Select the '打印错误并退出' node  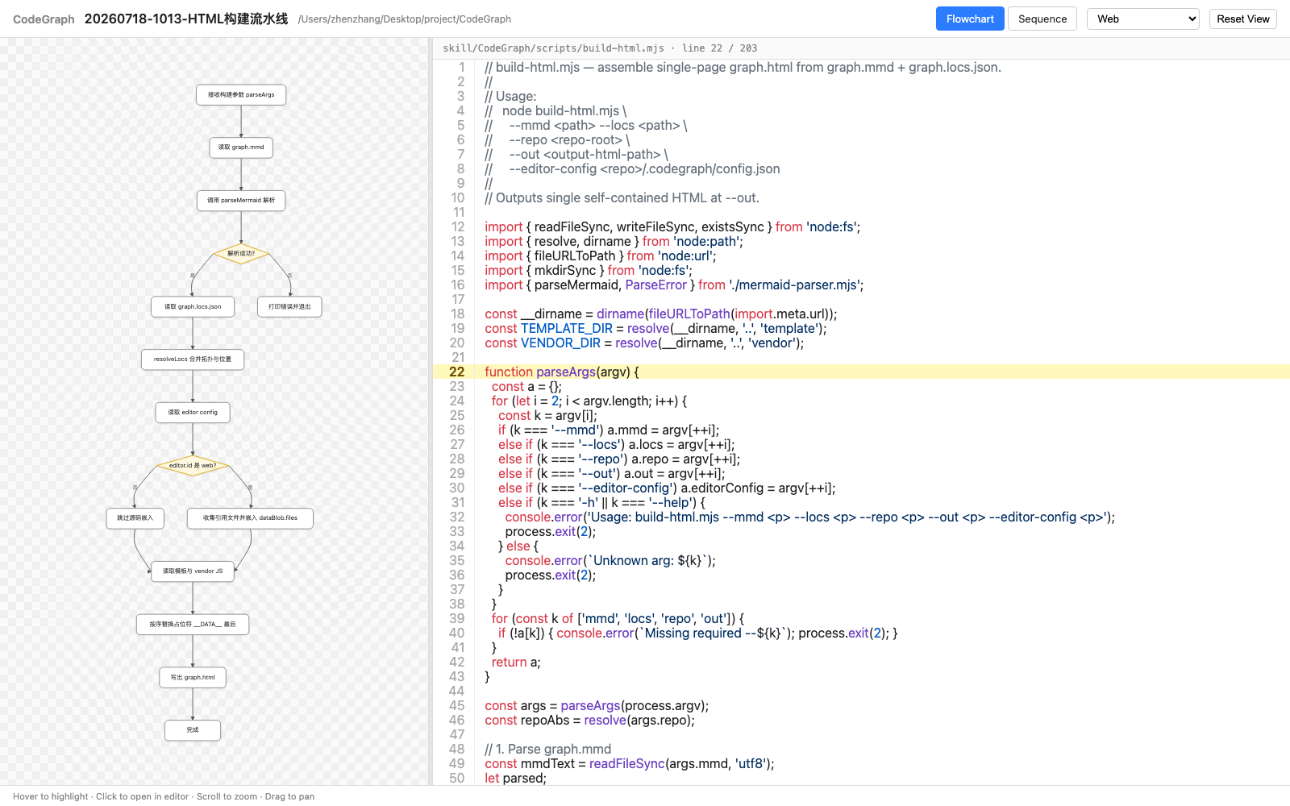point(289,307)
